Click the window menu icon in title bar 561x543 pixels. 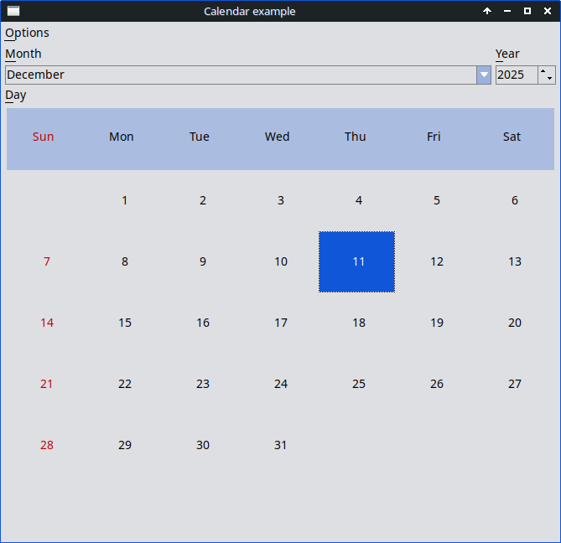[x=13, y=11]
